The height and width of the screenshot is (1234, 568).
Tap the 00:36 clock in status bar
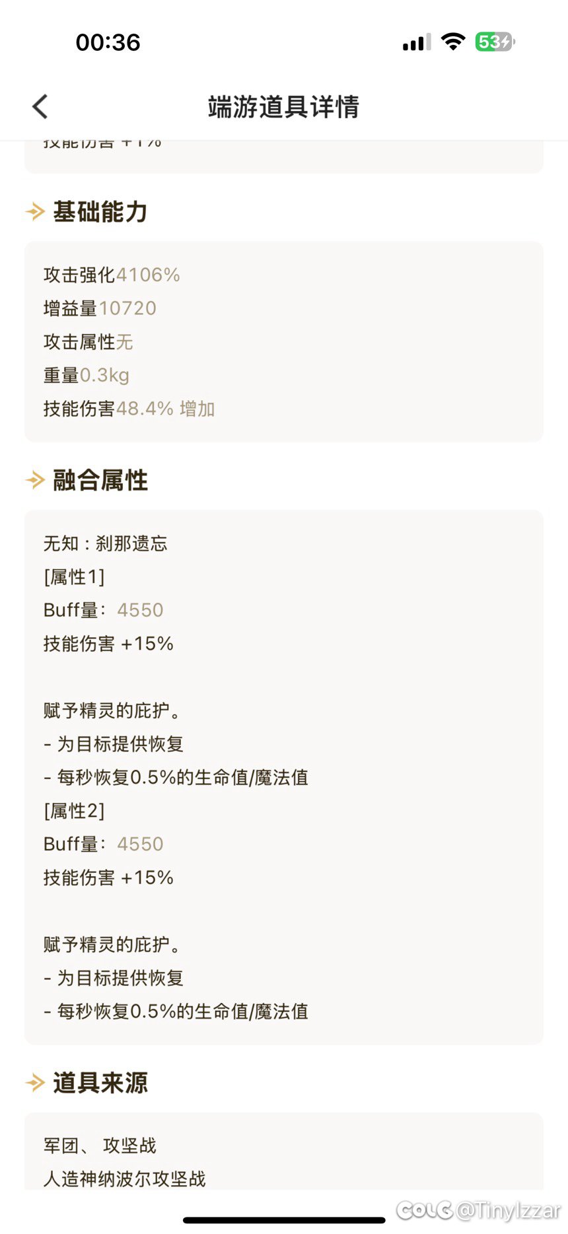coord(108,42)
